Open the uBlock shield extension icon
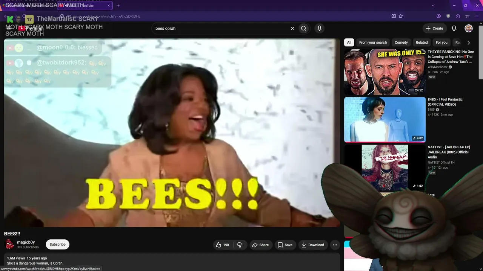 pos(448,16)
